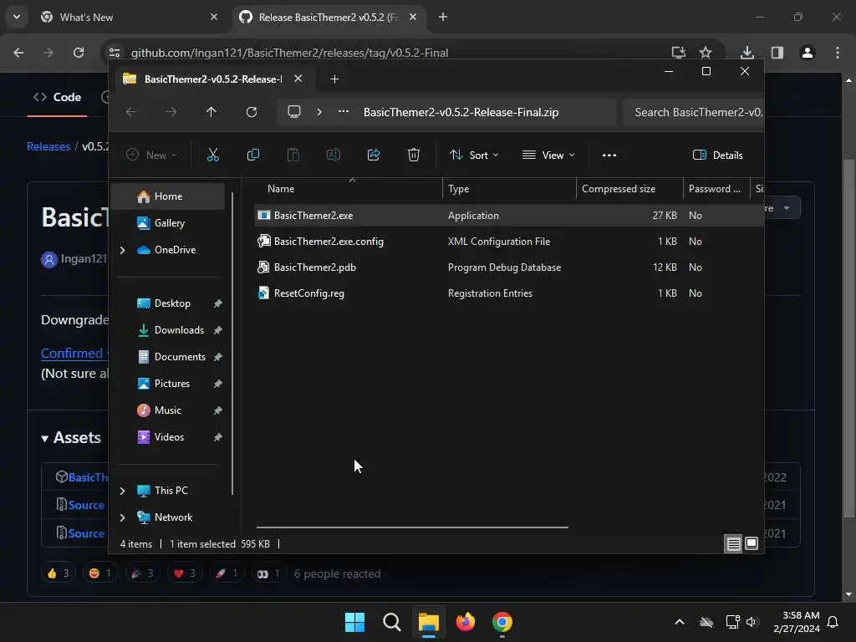The height and width of the screenshot is (642, 856).
Task: Open Downloads in navigation pane
Action: click(x=171, y=330)
